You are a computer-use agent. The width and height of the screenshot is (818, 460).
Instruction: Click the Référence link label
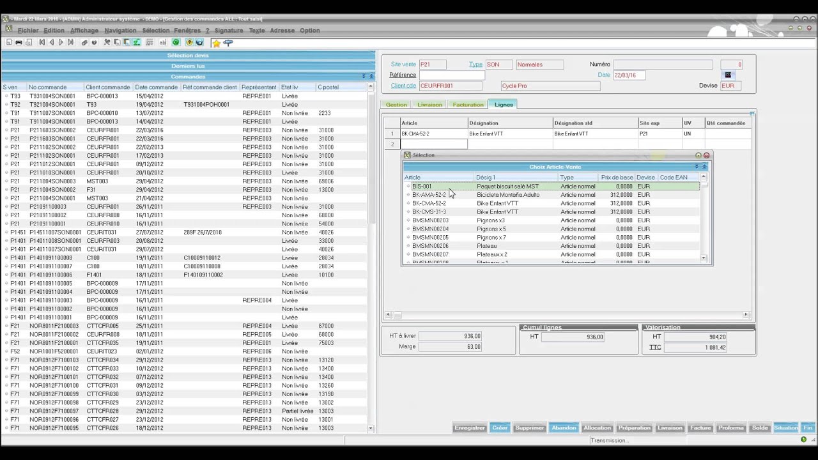pos(403,75)
